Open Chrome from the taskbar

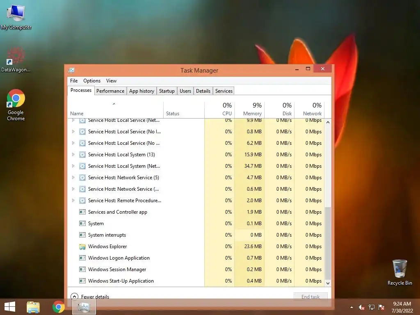pyautogui.click(x=58, y=307)
